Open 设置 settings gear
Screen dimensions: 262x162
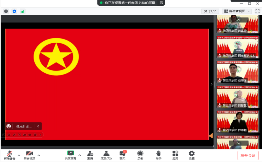[x=192, y=155]
